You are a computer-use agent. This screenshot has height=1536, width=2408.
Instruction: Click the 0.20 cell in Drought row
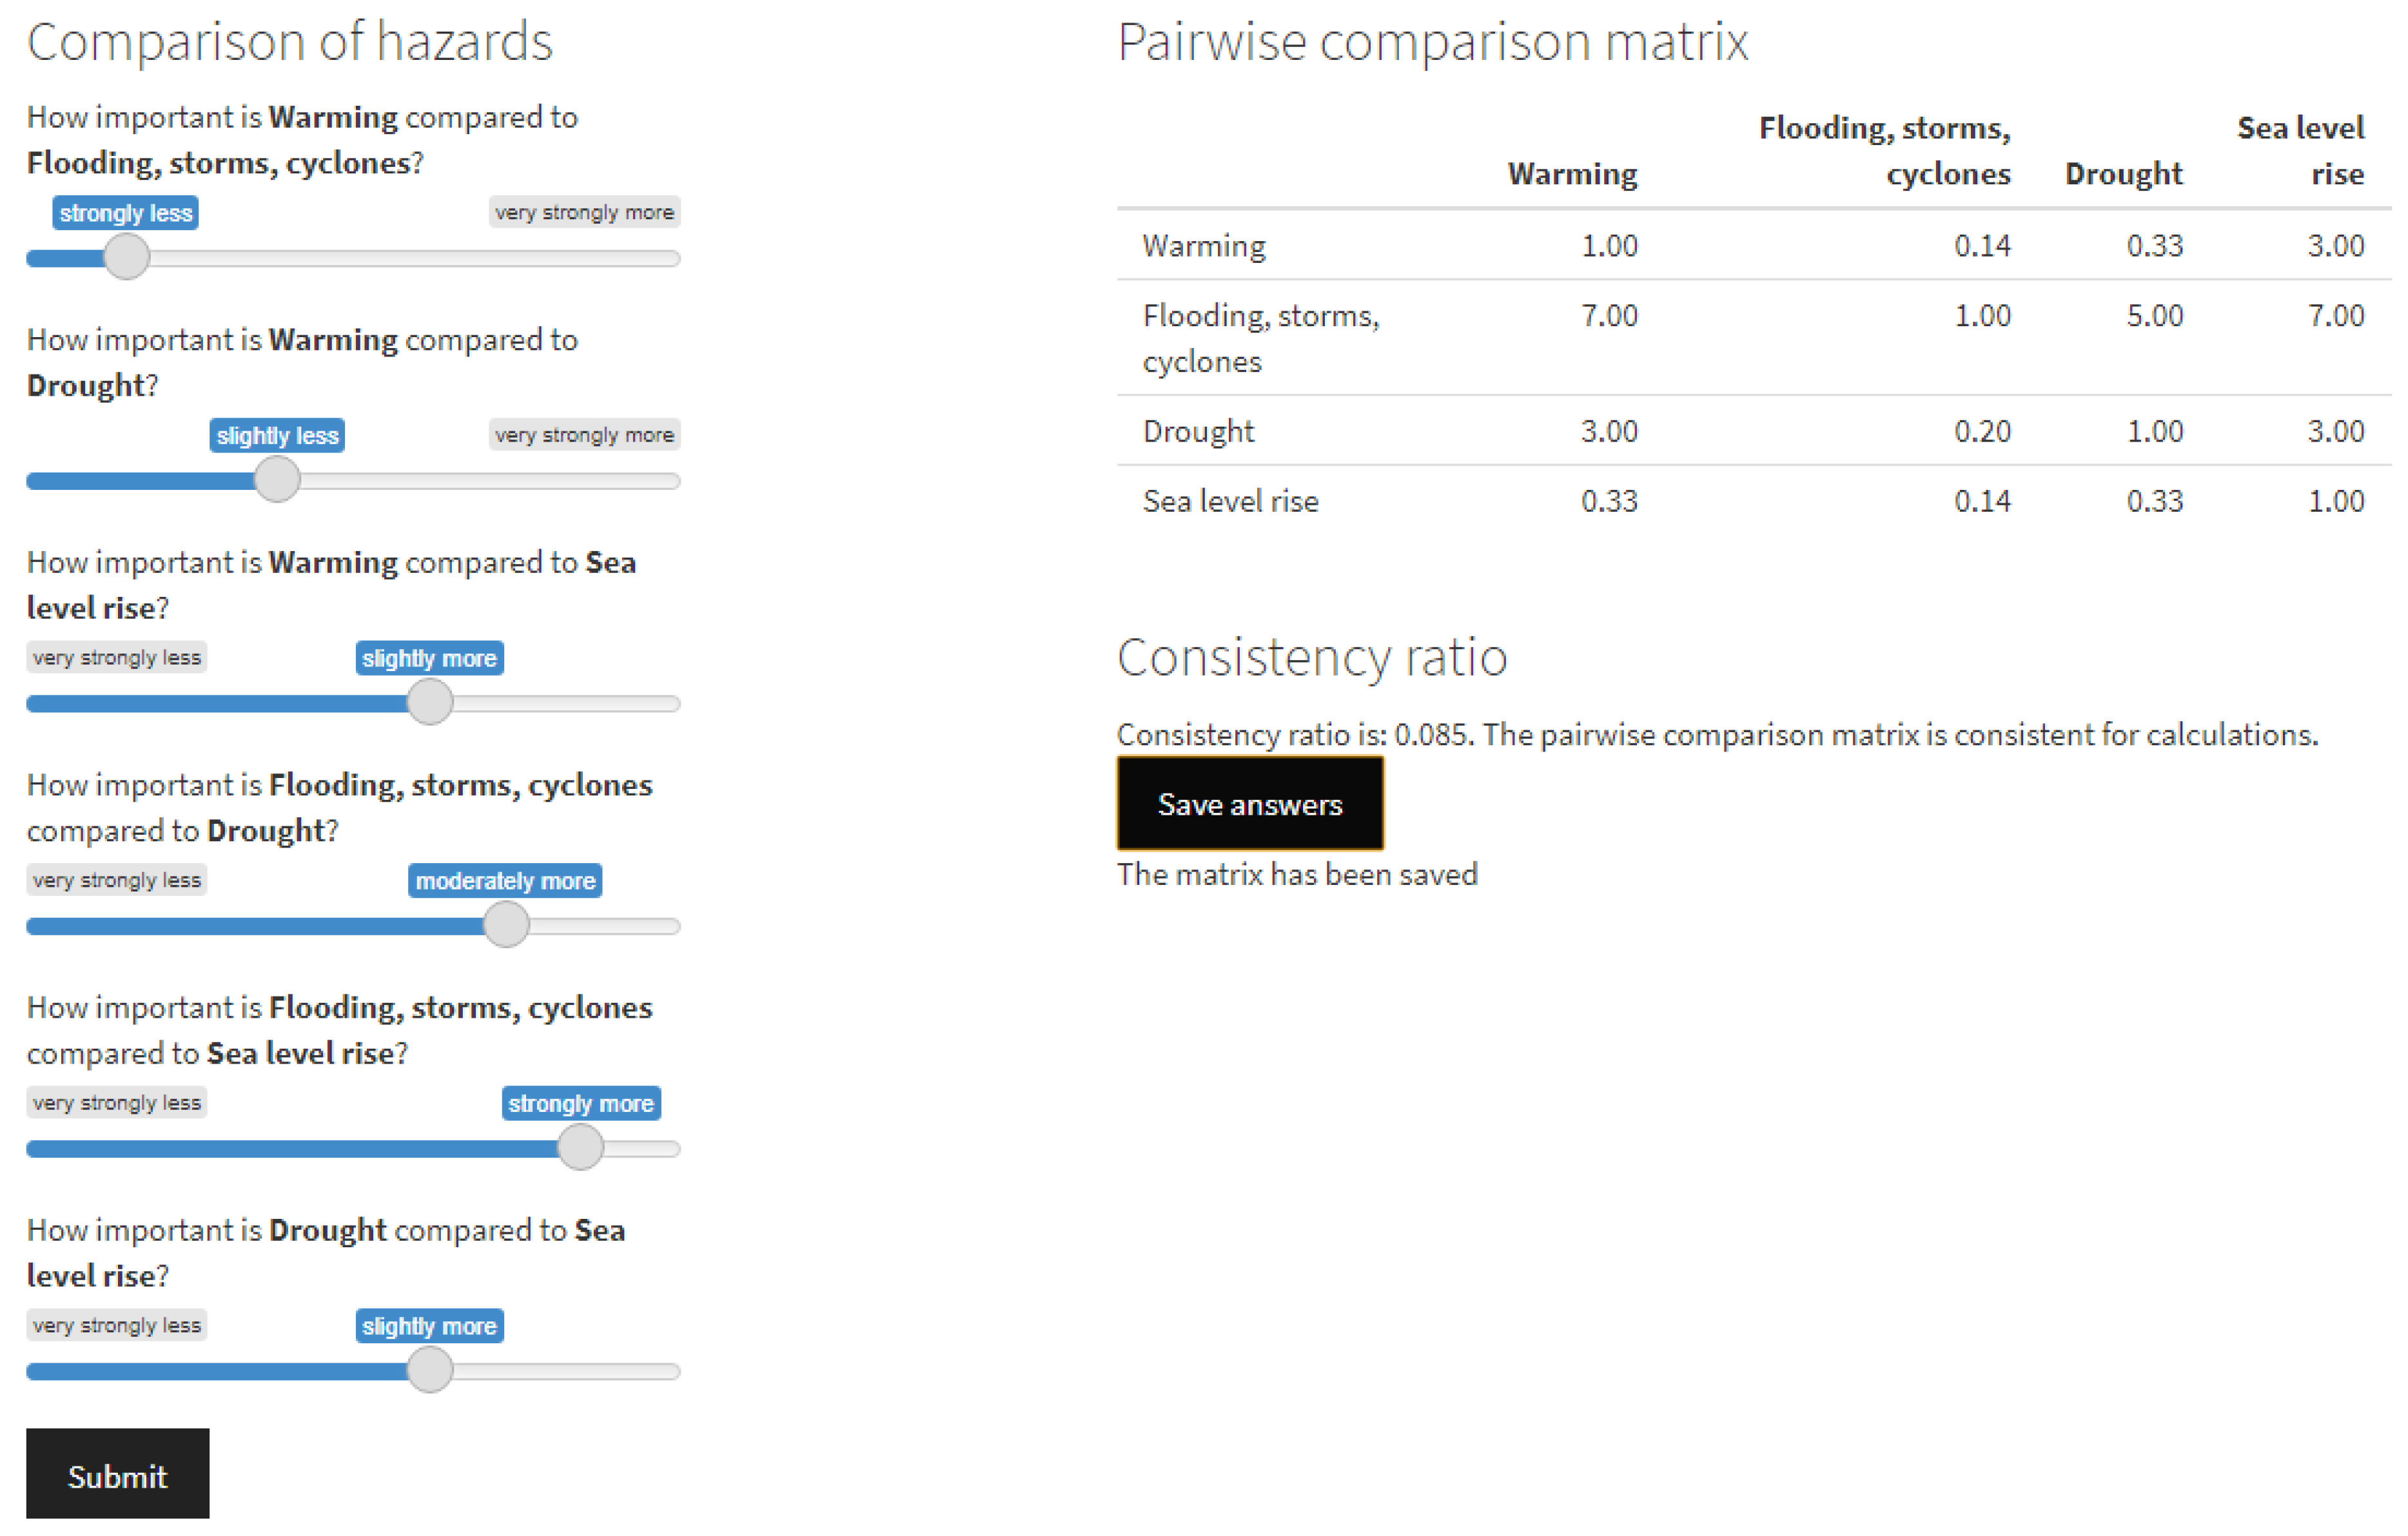coord(1982,431)
